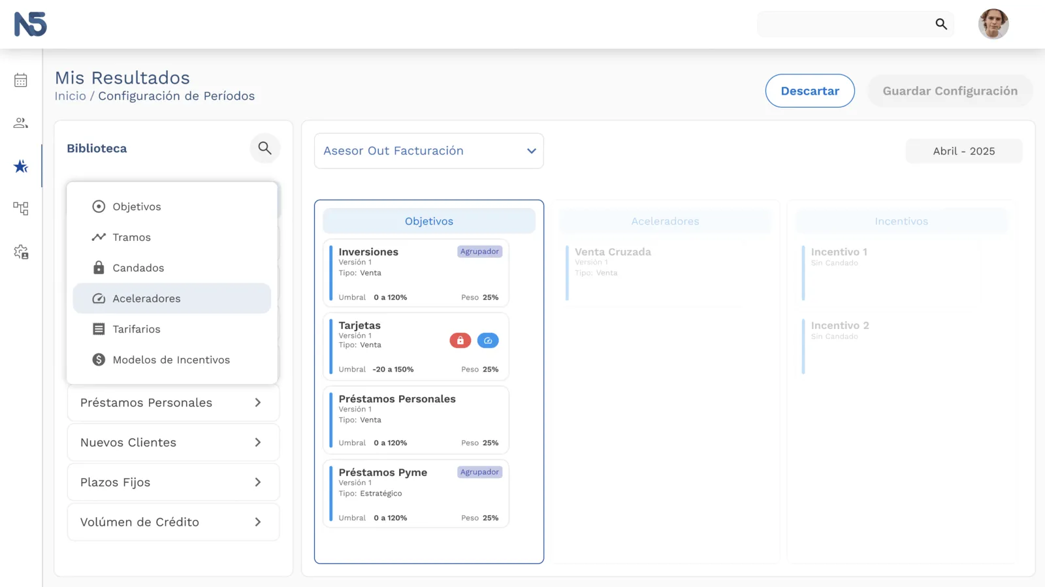Select the Préstamos Pyme objective card
This screenshot has width=1045, height=587.
pyautogui.click(x=416, y=494)
